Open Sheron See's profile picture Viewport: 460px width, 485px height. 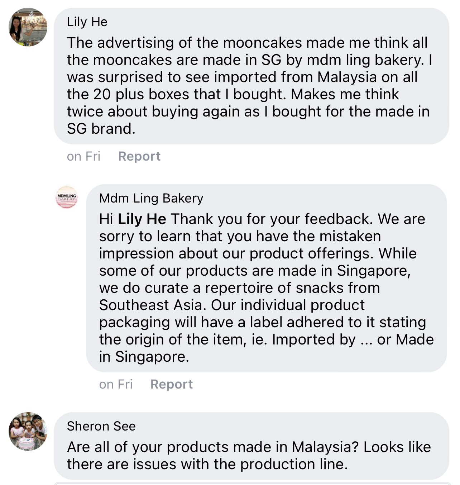(x=28, y=431)
